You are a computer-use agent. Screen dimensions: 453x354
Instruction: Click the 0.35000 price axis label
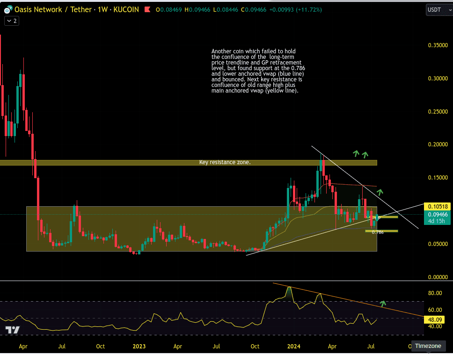438,45
